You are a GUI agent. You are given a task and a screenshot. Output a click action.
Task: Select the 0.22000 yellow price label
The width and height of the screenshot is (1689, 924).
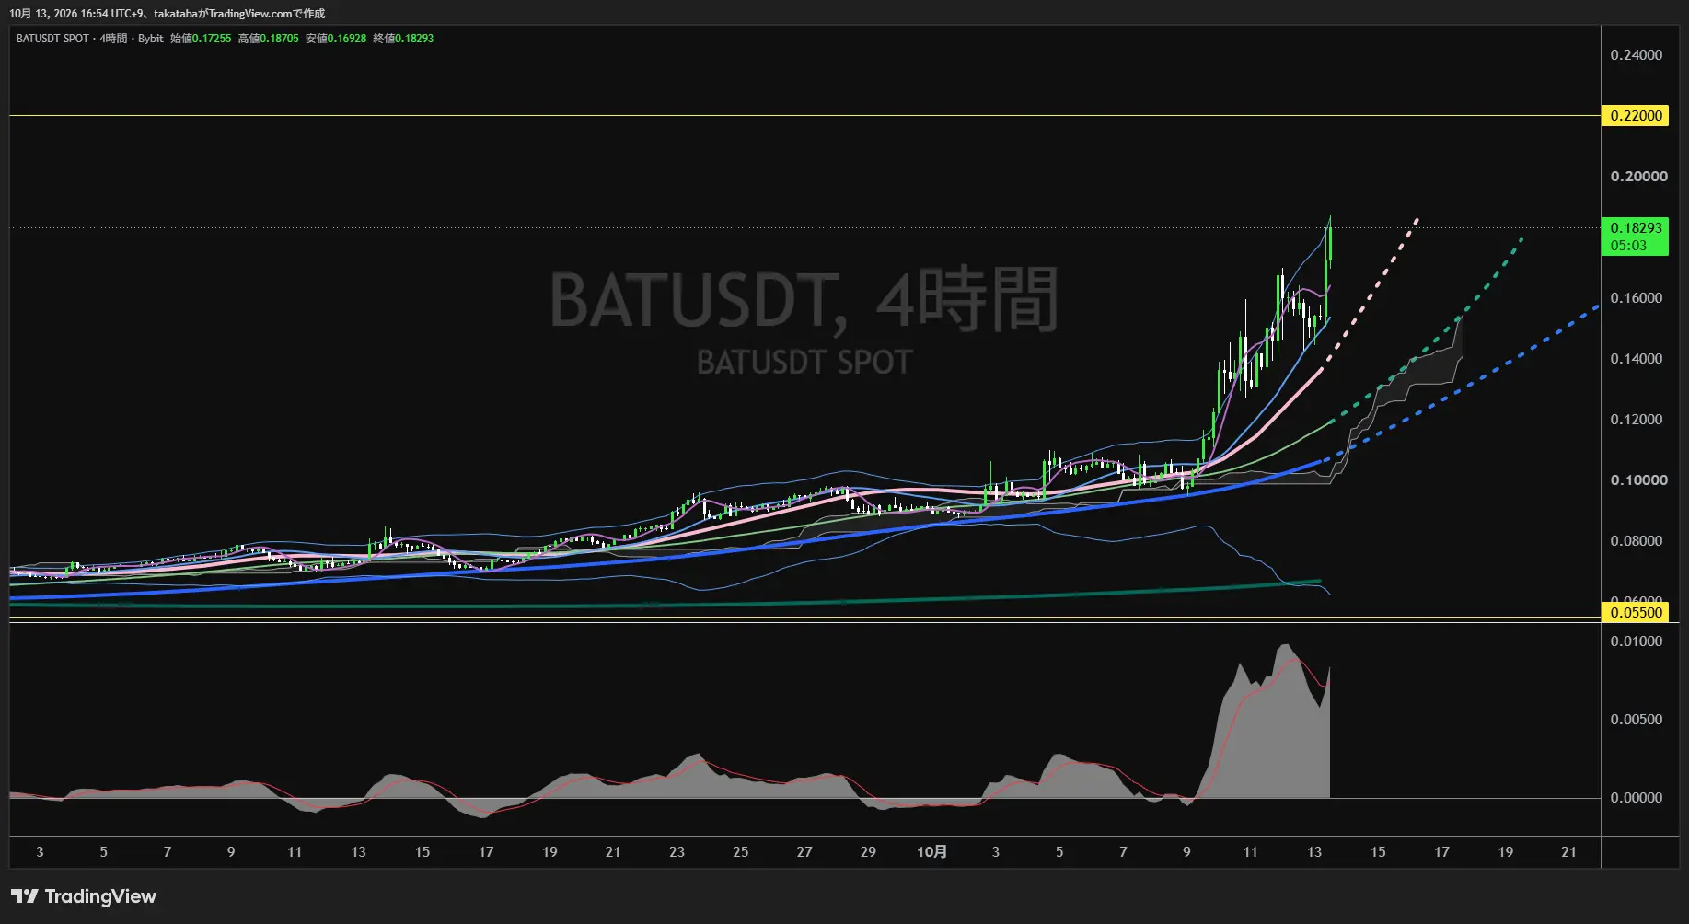1636,116
